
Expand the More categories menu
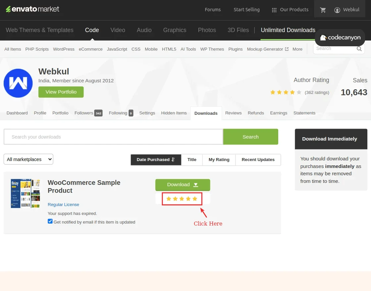[297, 49]
